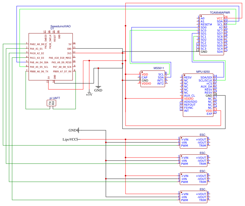Screen dimensions: 245x206
Task: Click the bottom ESC component block
Action: coord(194,196)
